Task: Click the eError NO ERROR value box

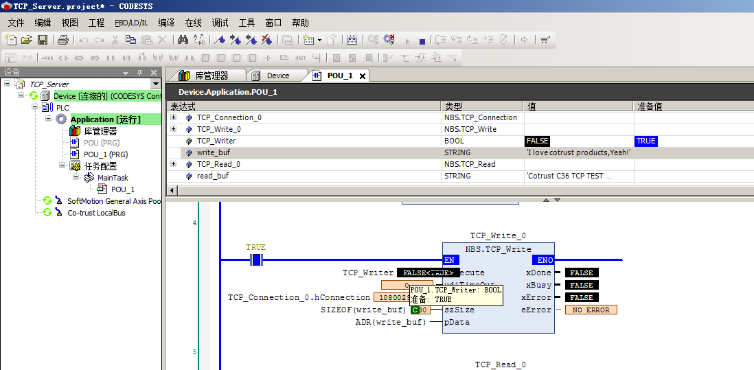Action: click(x=591, y=310)
